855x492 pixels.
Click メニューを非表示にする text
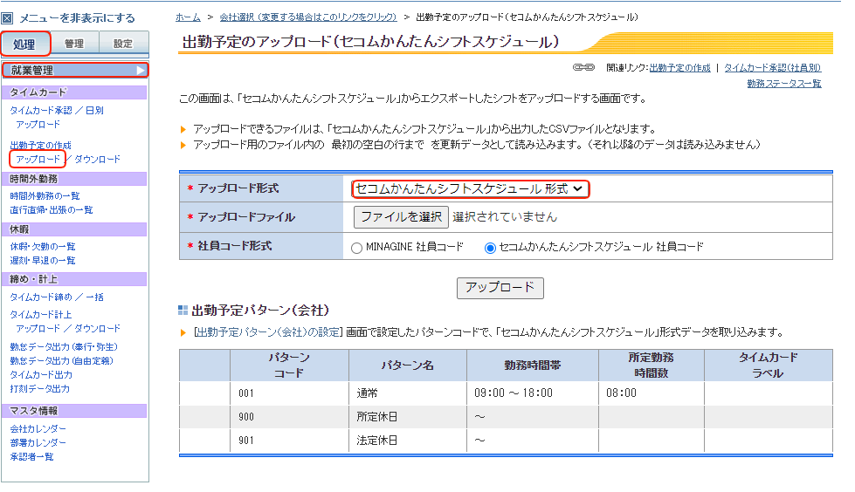[x=78, y=18]
